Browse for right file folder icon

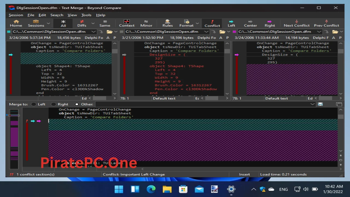(335, 32)
